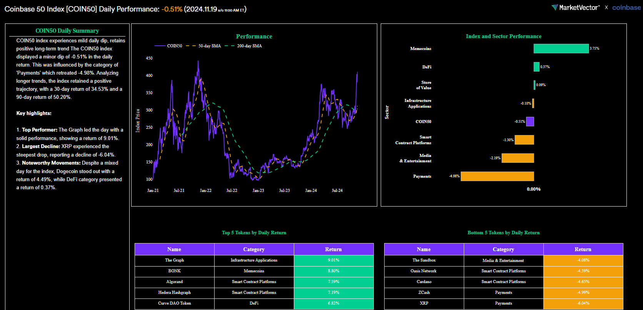Click the 'DeFi' category cell for Curve DAO

254,303
